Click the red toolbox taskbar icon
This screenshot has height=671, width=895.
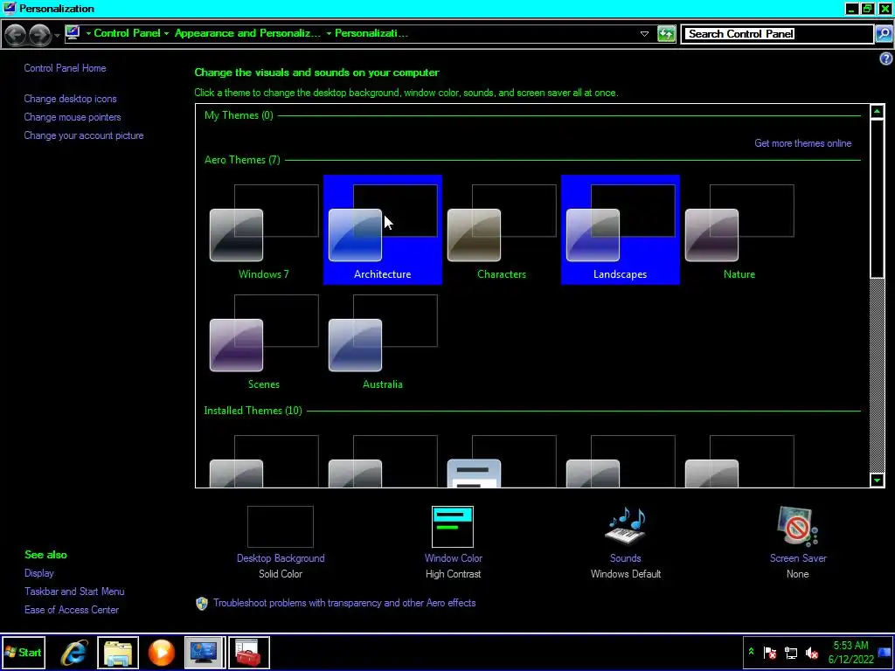coord(249,652)
